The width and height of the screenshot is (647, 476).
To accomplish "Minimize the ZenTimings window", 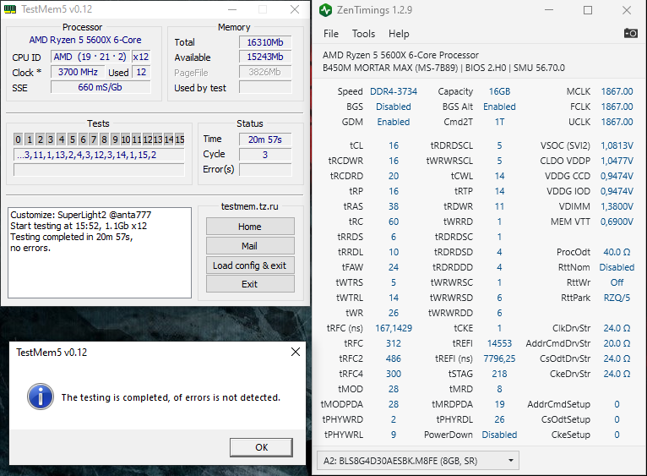I will tap(549, 10).
